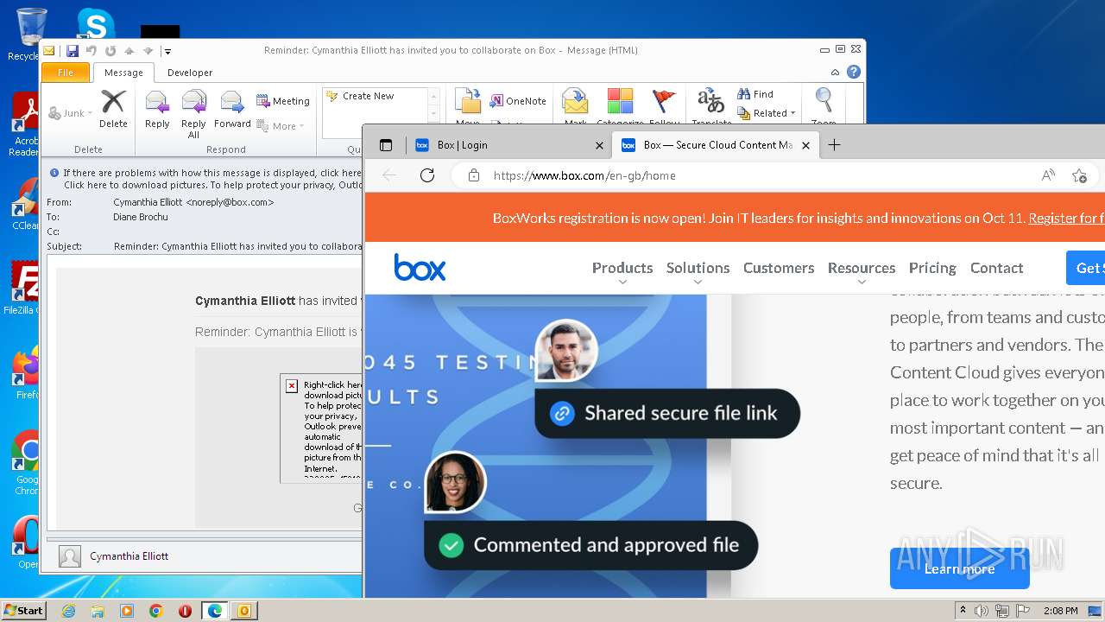This screenshot has width=1105, height=622.
Task: Click the Move to folder icon
Action: tap(468, 102)
